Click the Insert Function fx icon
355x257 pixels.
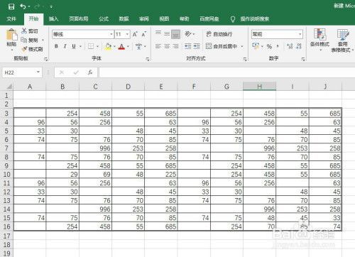pos(90,72)
